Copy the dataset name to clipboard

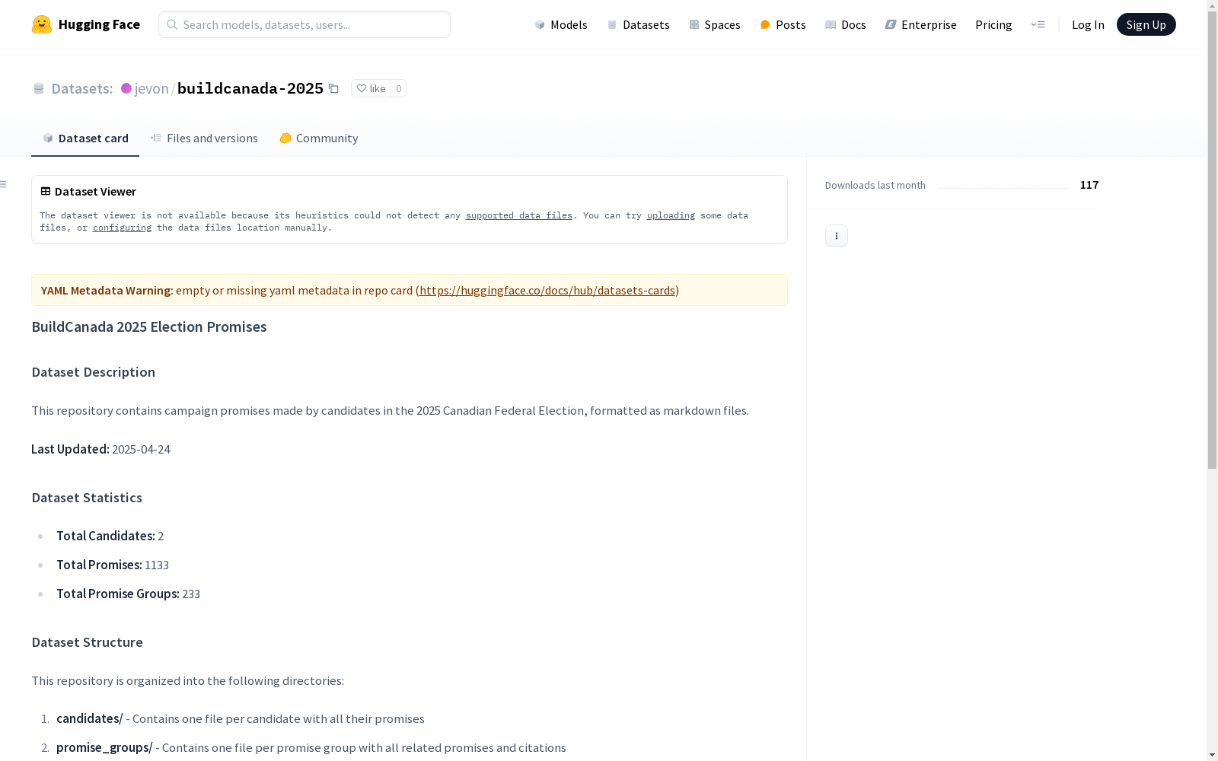pos(333,88)
